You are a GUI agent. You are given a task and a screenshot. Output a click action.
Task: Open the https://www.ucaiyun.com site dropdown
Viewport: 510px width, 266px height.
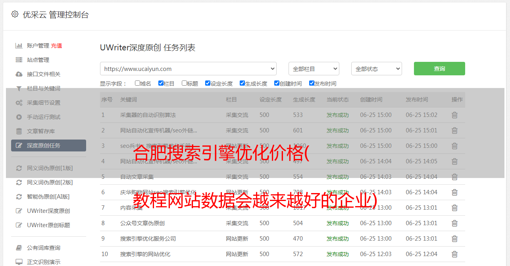[188, 69]
